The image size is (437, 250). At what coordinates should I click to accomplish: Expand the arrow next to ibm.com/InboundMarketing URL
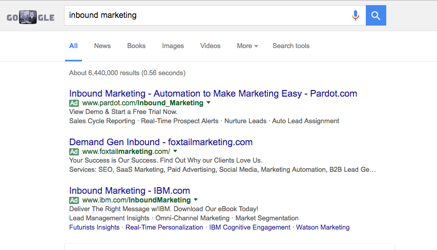(196, 200)
